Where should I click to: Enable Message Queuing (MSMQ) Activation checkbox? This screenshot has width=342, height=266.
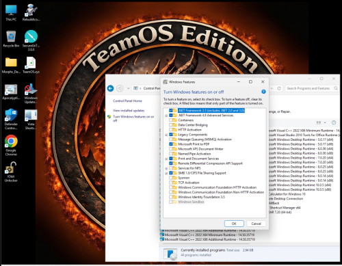pyautogui.click(x=171, y=139)
